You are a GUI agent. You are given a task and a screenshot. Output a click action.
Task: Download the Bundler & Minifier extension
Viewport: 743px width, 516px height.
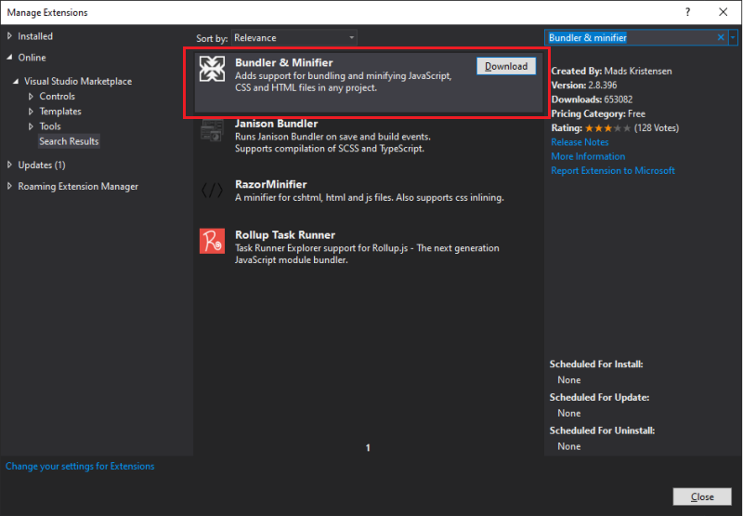tap(506, 66)
